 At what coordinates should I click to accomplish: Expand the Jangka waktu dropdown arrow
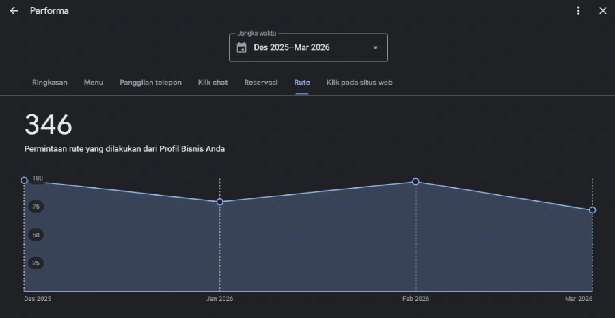click(x=375, y=47)
